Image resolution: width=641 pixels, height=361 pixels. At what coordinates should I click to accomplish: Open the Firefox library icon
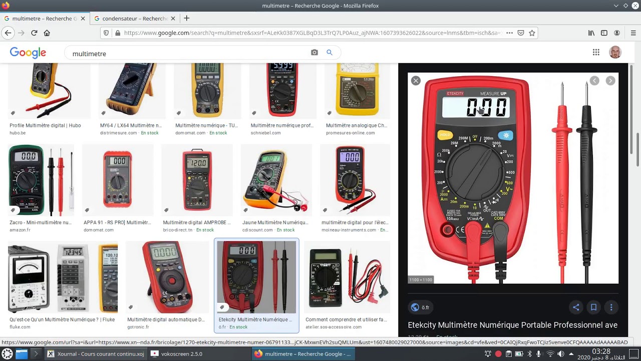pos(591,33)
